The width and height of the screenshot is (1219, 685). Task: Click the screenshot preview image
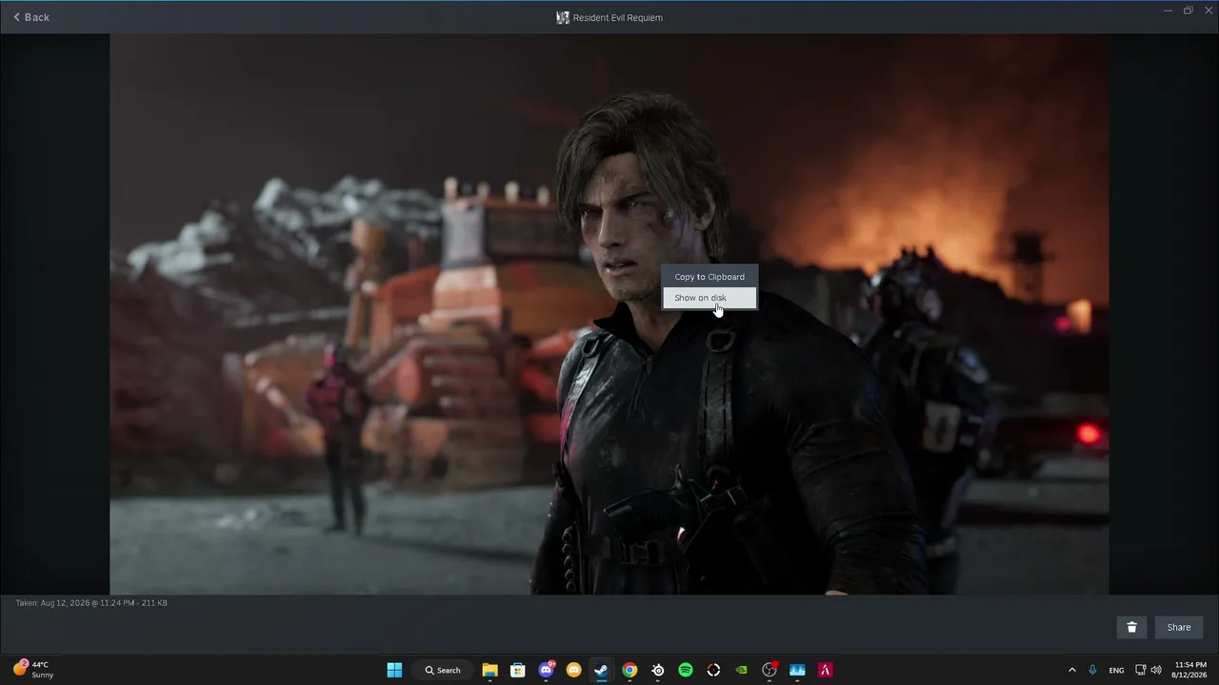coord(609,314)
